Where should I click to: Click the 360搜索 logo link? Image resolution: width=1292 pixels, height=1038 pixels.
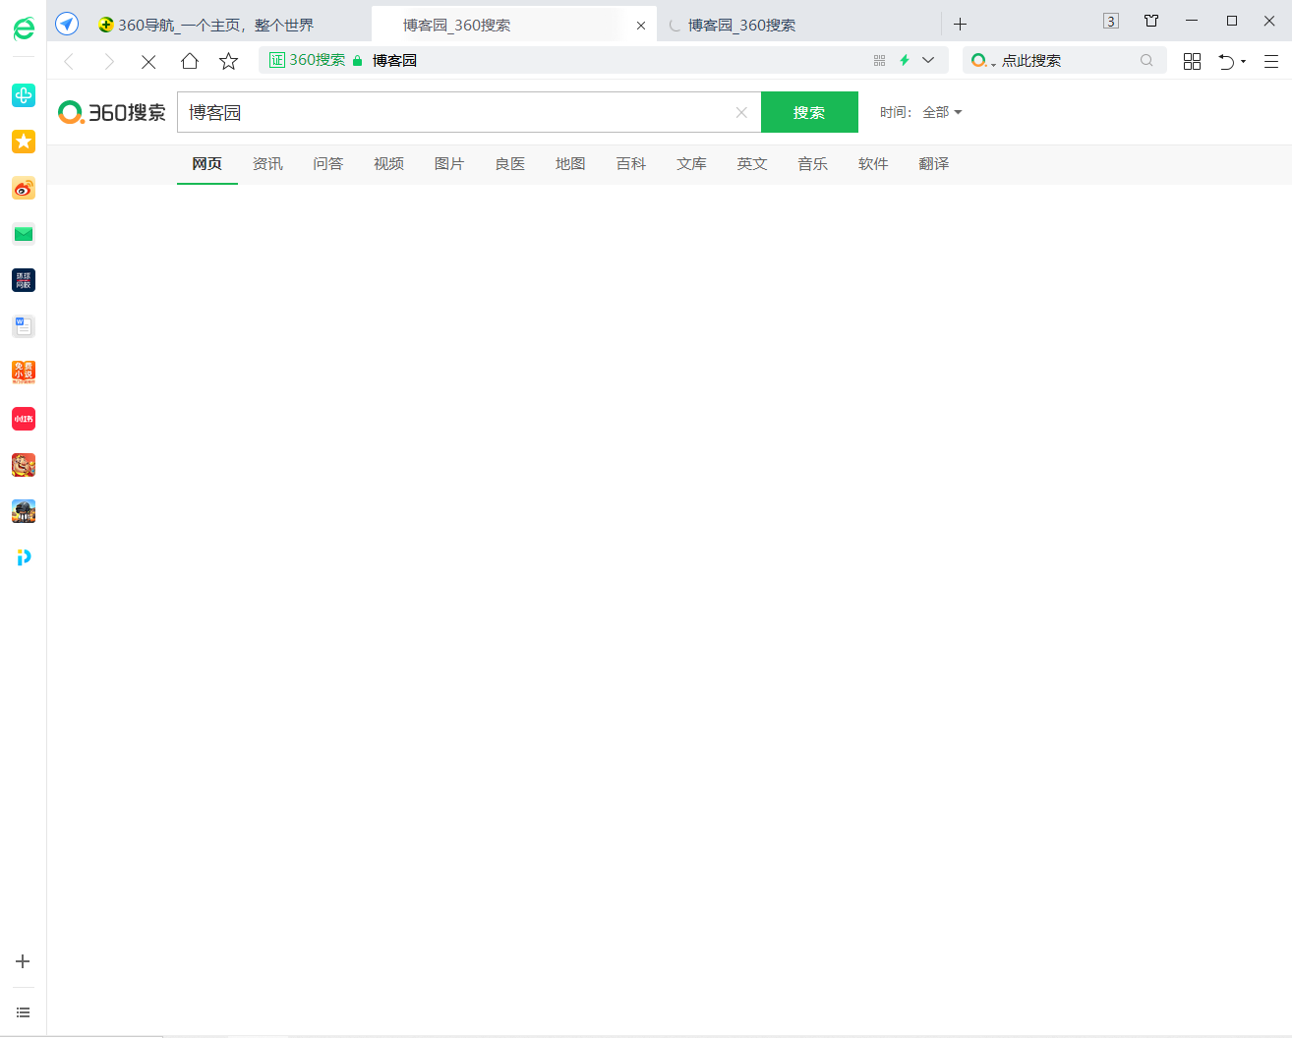pyautogui.click(x=112, y=112)
